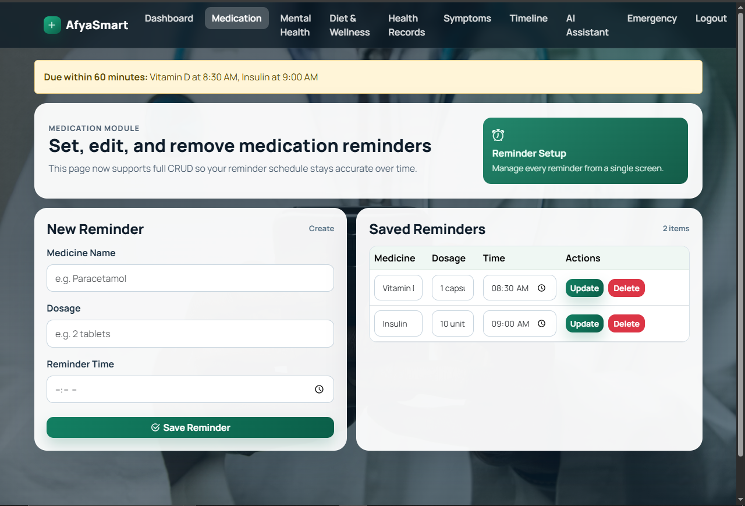
Task: Open the clock picker for the 09:00 AM reminder
Action: tap(541, 324)
